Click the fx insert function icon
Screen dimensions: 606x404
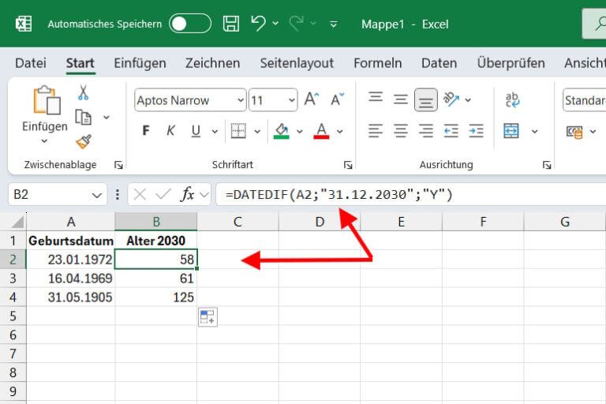(188, 193)
